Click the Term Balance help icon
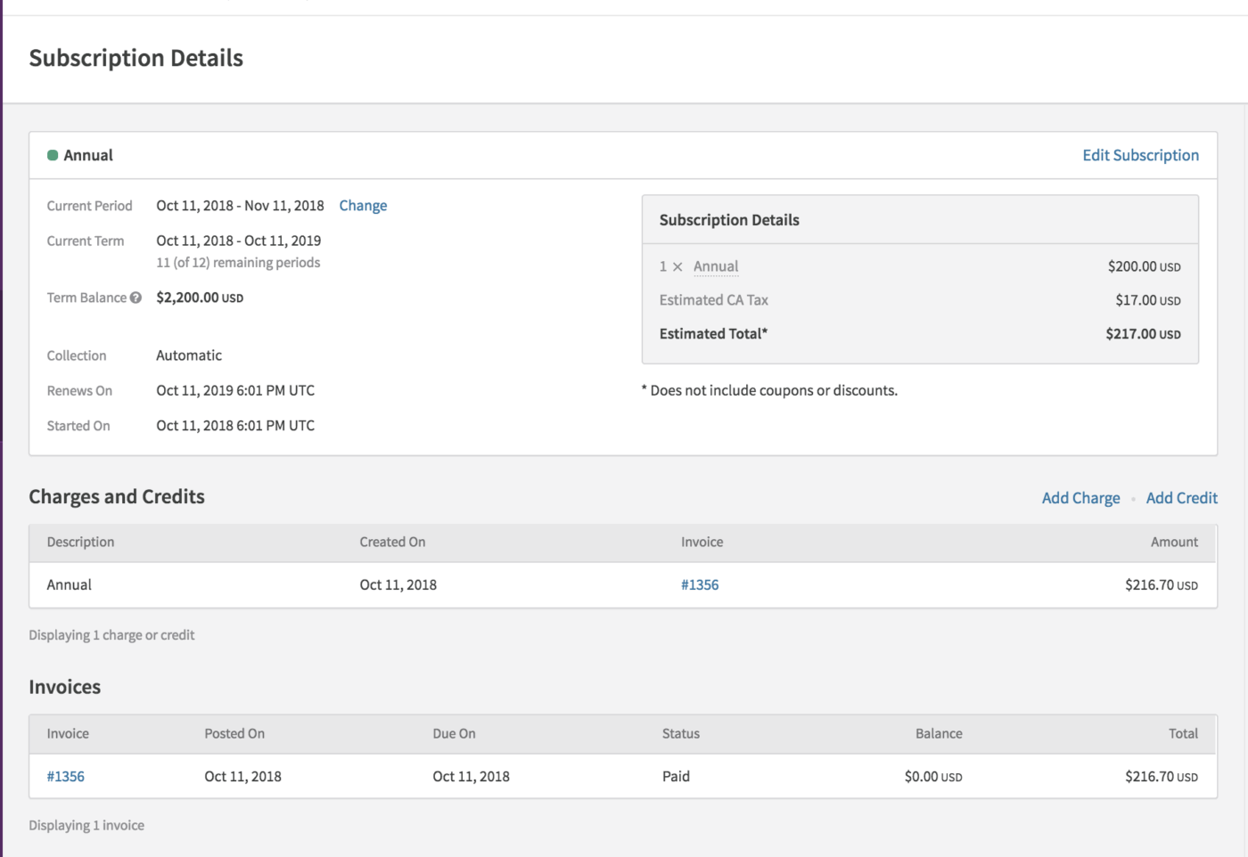This screenshot has width=1248, height=857. (135, 297)
